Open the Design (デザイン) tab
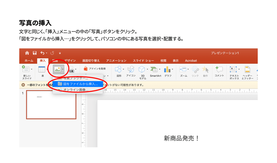The image size is (277, 163). [x=70, y=61]
